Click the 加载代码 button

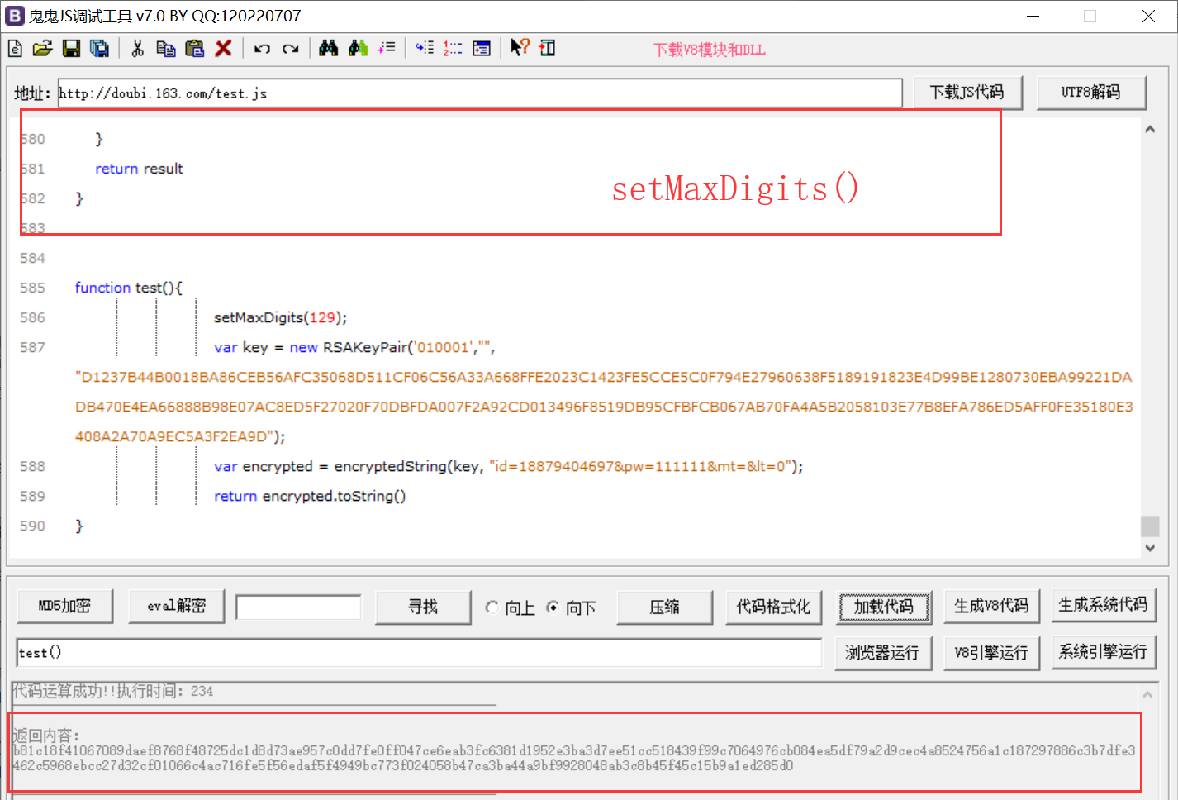pos(884,607)
